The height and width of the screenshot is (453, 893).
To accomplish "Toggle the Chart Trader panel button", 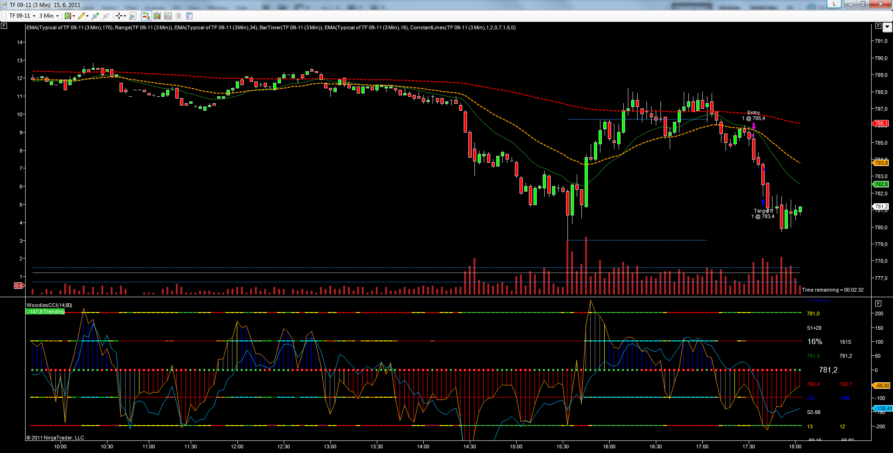I will pyautogui.click(x=146, y=16).
